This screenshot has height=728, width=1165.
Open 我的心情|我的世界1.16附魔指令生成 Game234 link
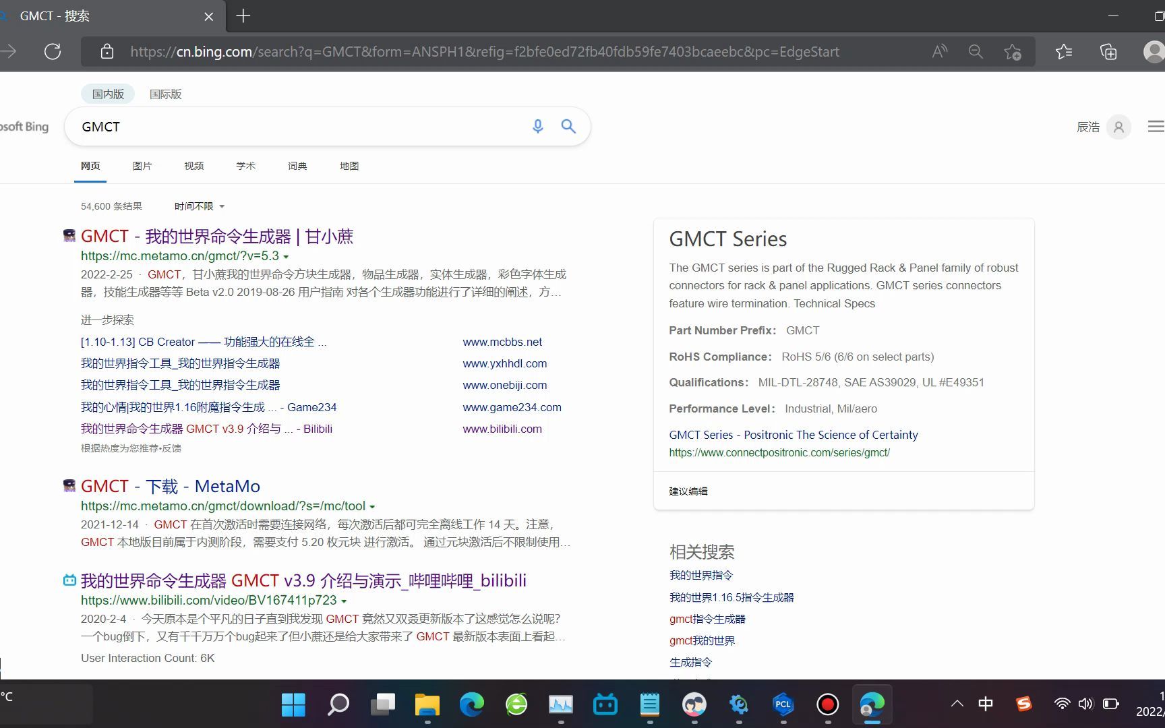[208, 407]
